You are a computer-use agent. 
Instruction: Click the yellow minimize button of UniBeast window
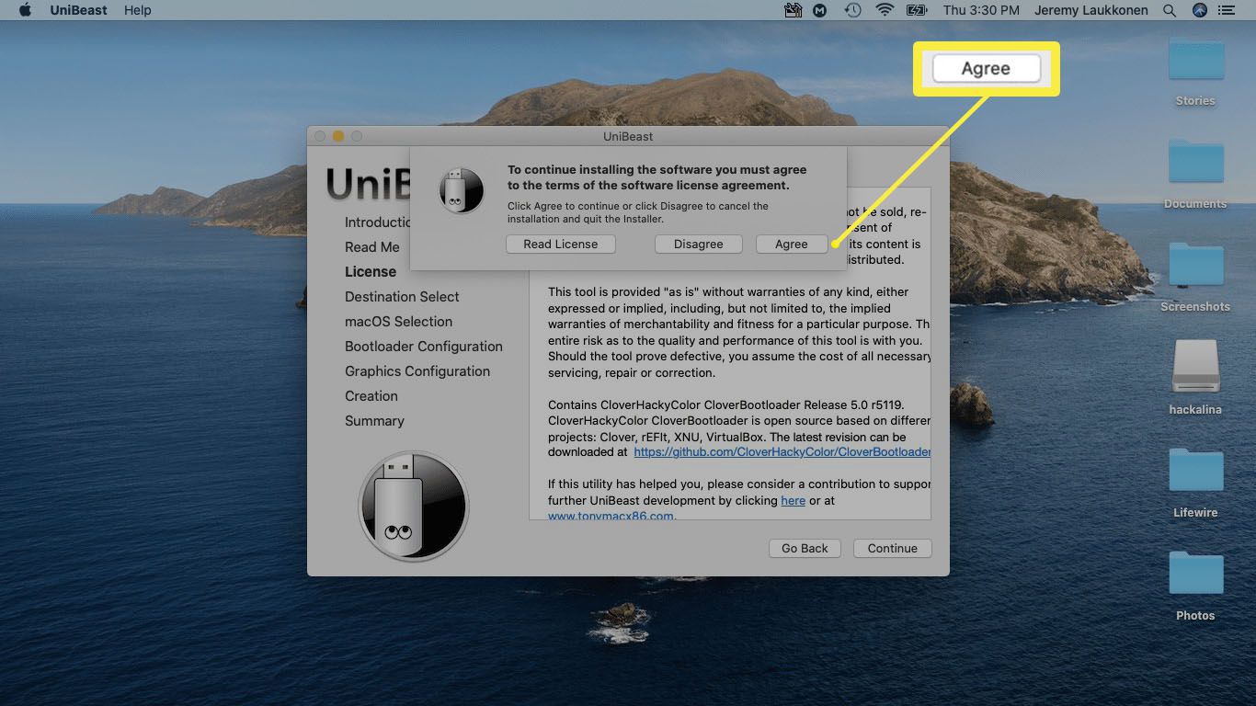click(338, 136)
